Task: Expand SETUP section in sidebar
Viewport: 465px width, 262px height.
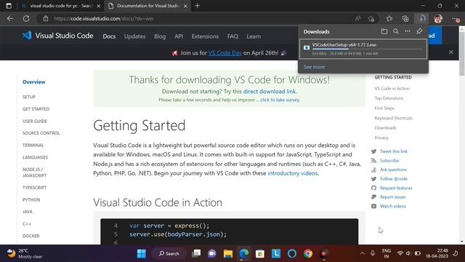Action: tap(29, 97)
